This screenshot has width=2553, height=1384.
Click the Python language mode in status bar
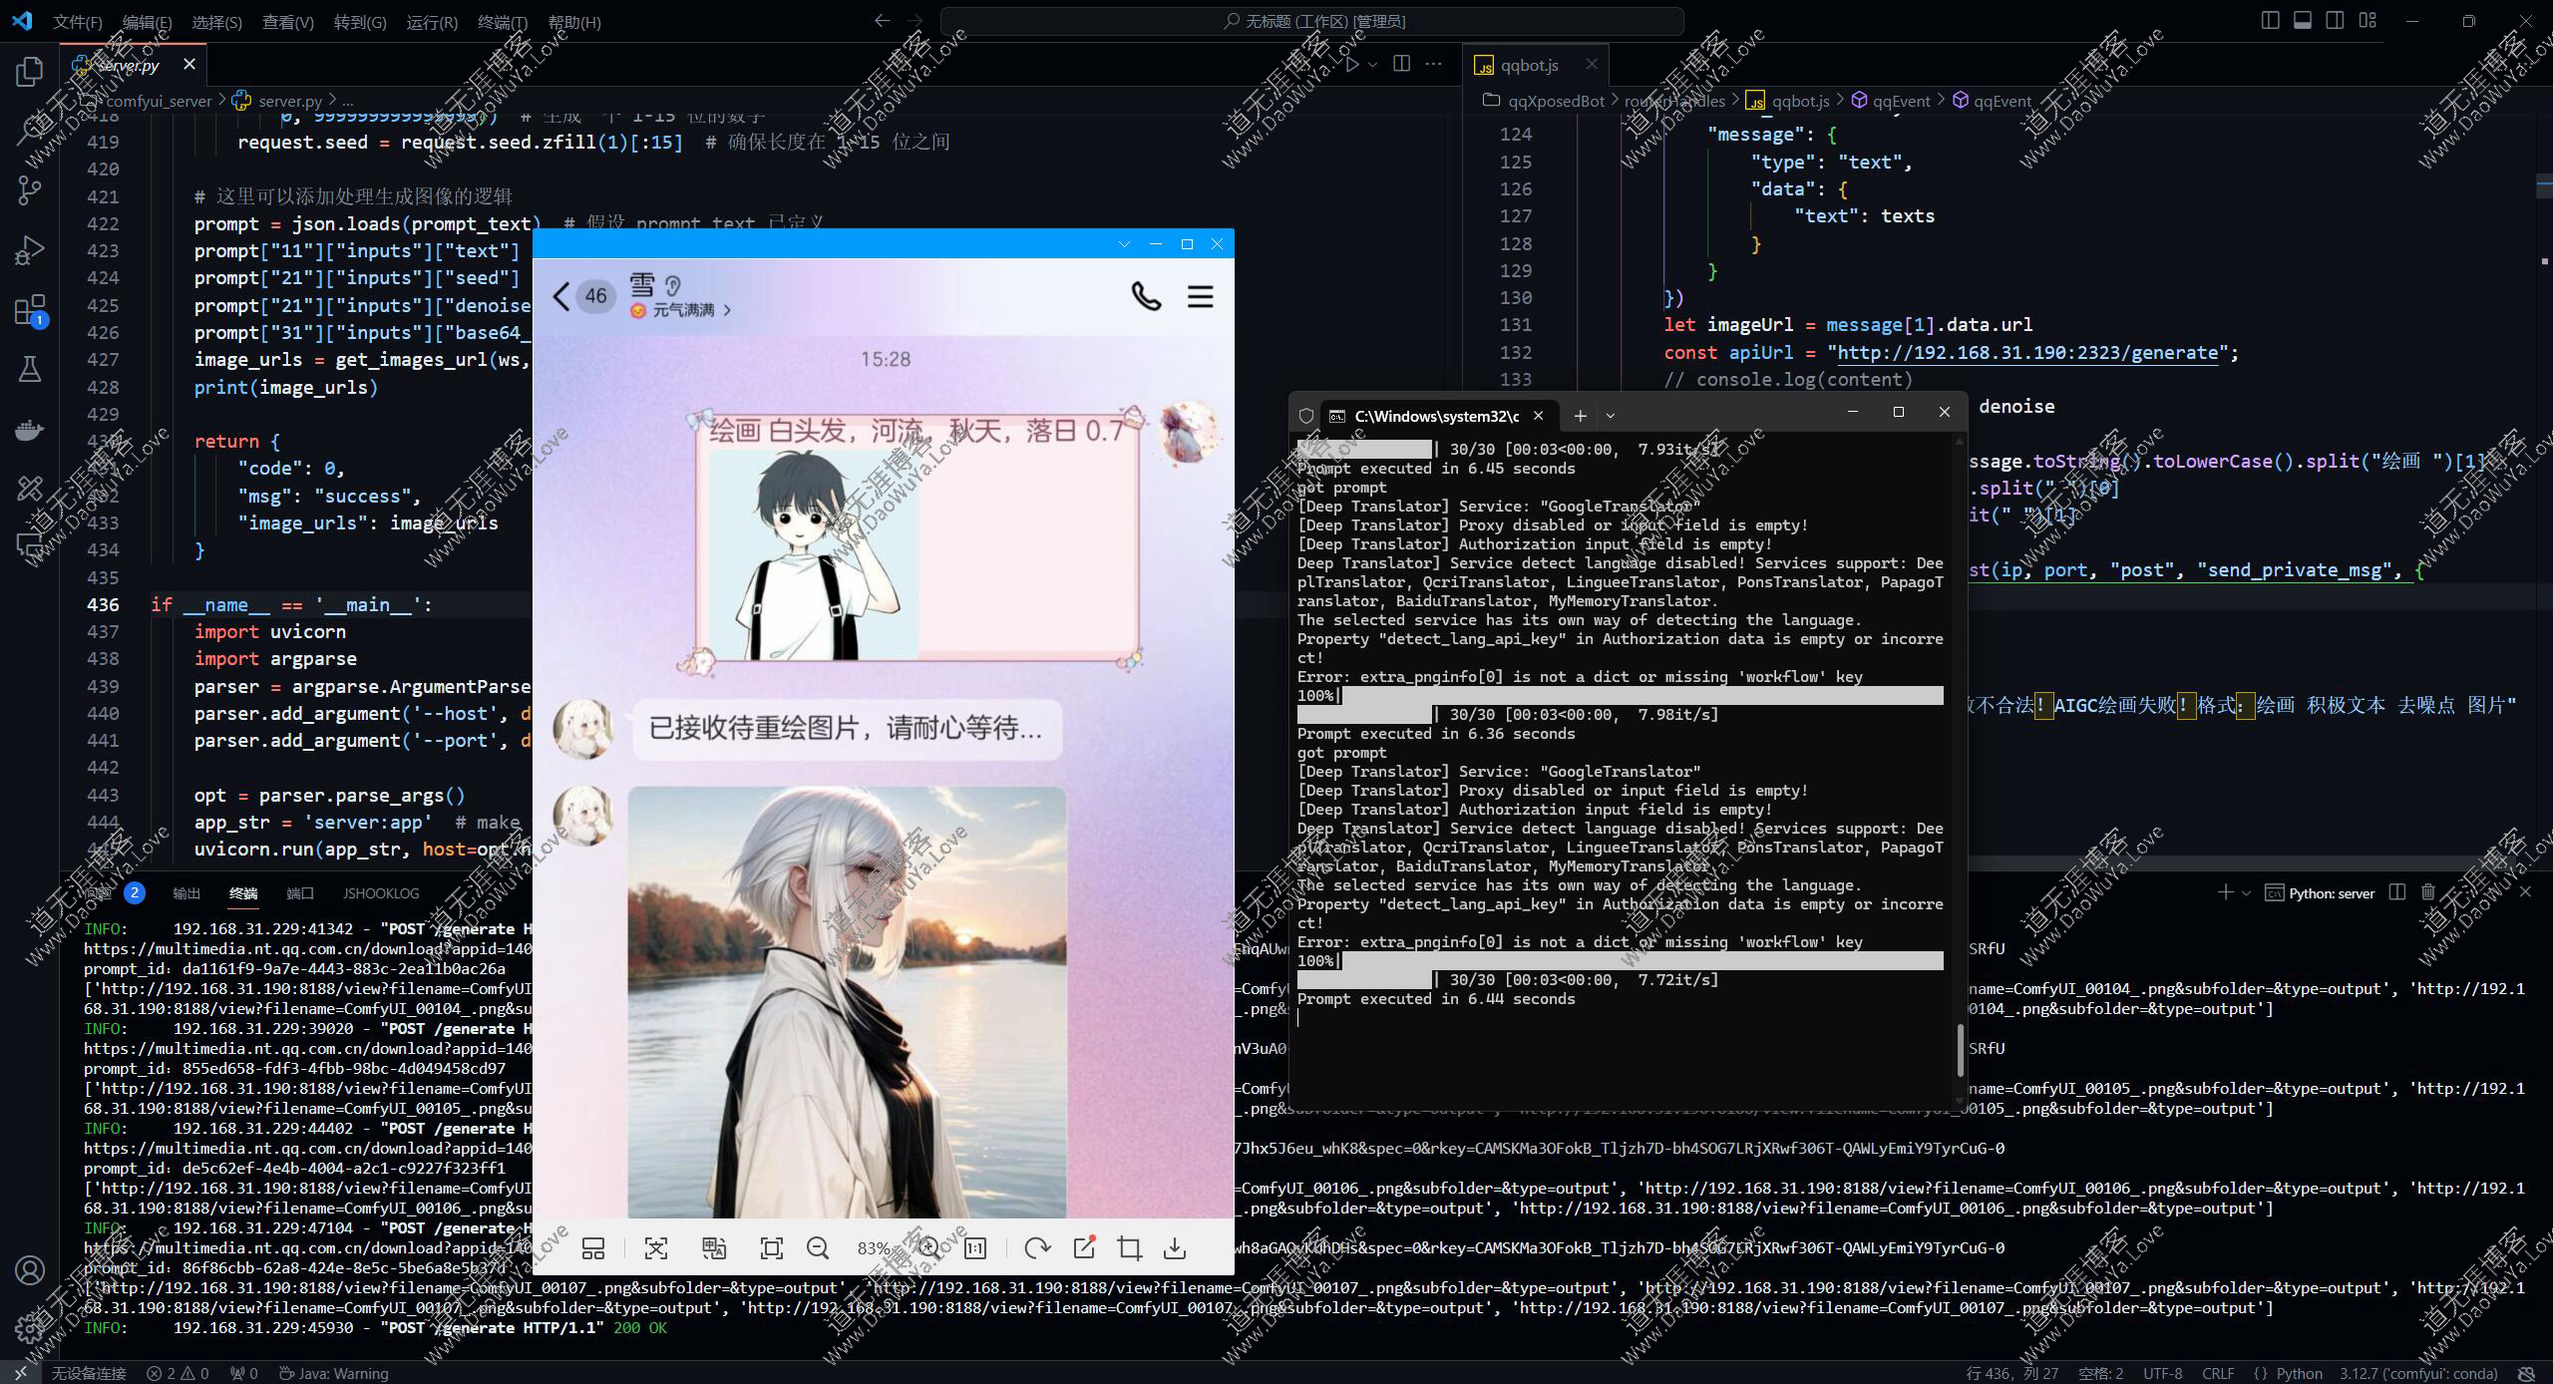pyautogui.click(x=2300, y=1373)
